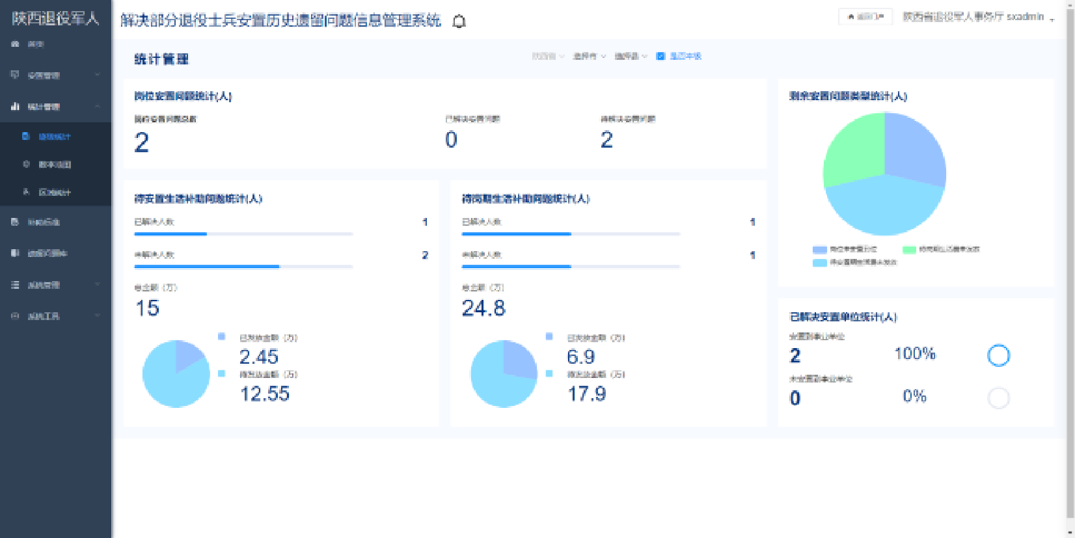This screenshot has height=538, width=1075.
Task: Click the gear icon in statistics submenu
Action: (26, 164)
